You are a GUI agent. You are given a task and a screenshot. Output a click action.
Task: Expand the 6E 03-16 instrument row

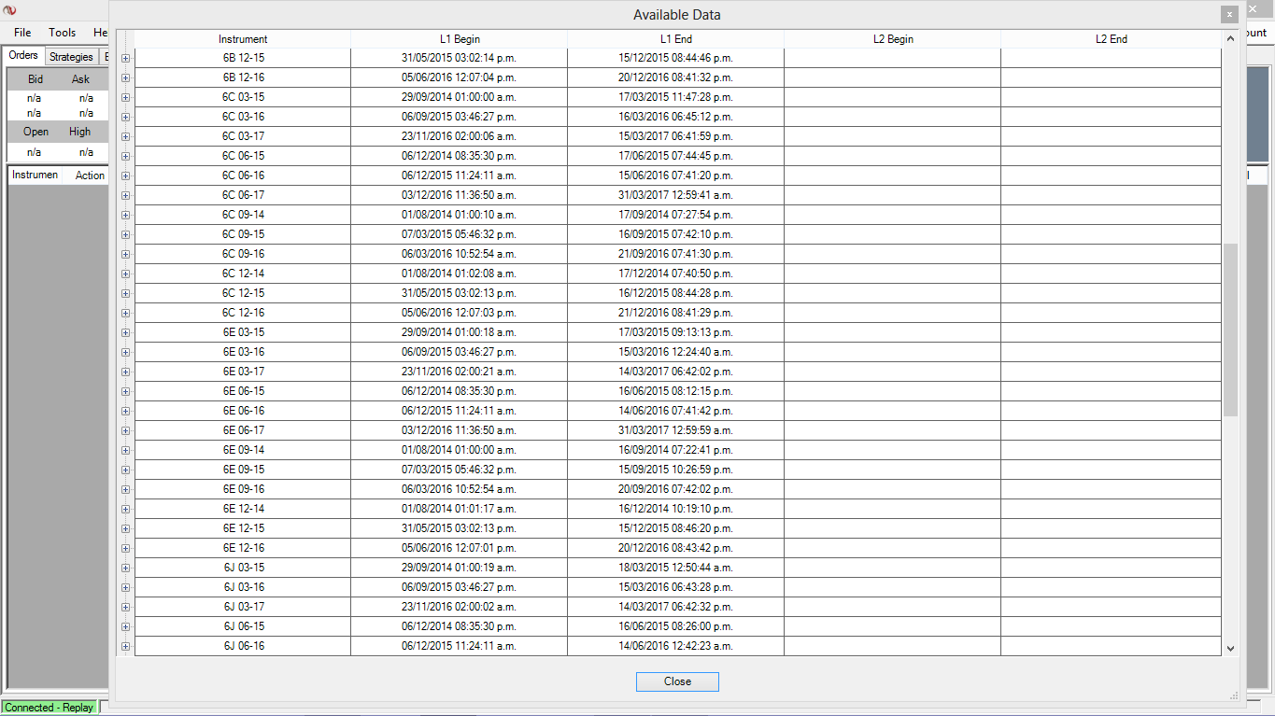(x=125, y=352)
